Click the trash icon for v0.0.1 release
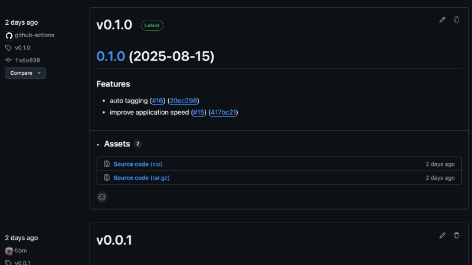The width and height of the screenshot is (472, 265). click(x=456, y=236)
